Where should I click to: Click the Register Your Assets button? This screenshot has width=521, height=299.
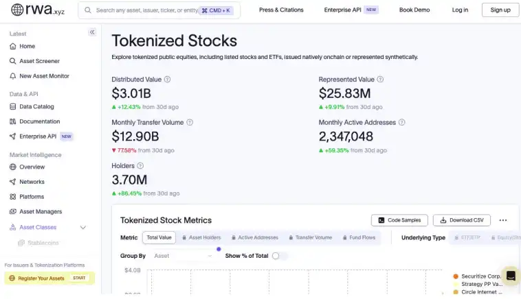click(x=49, y=278)
